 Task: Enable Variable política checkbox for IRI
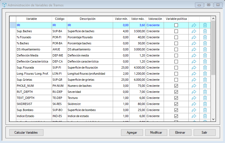tap(176, 25)
